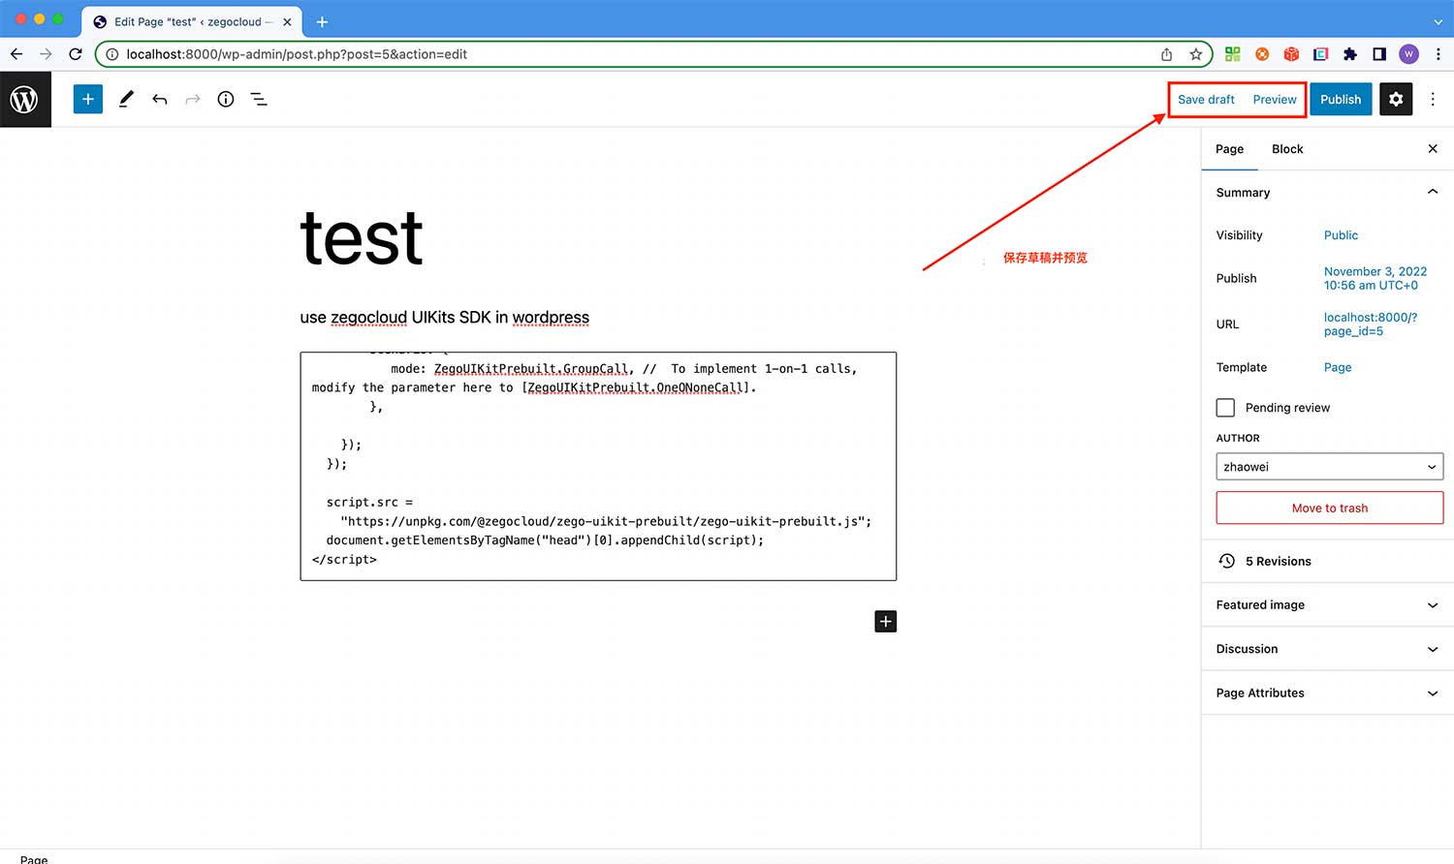The width and height of the screenshot is (1454, 864).
Task: Open the List View icon
Action: pyautogui.click(x=259, y=99)
